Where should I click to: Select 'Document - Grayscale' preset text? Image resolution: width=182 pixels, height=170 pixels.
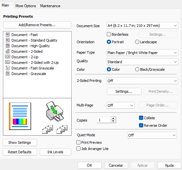pos(29,74)
